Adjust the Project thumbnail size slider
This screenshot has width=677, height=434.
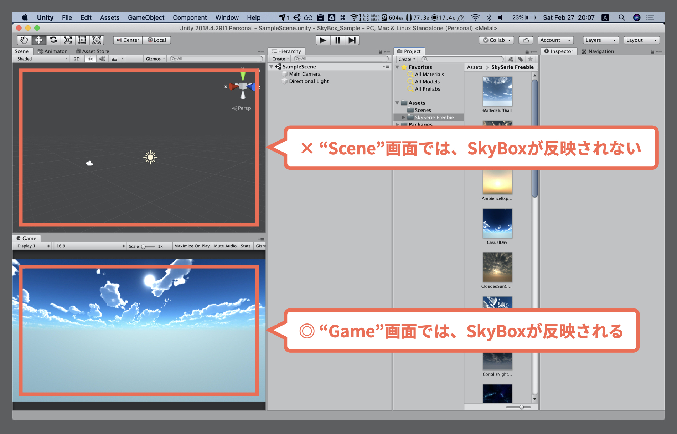[521, 407]
